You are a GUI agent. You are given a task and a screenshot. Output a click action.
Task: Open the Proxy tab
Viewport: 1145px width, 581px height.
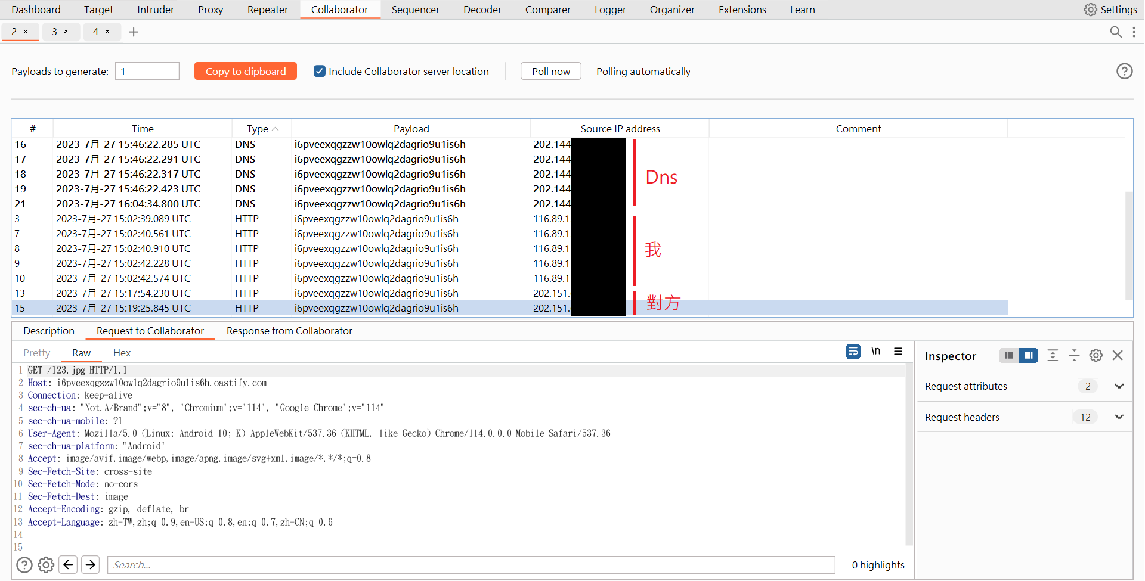pyautogui.click(x=211, y=10)
